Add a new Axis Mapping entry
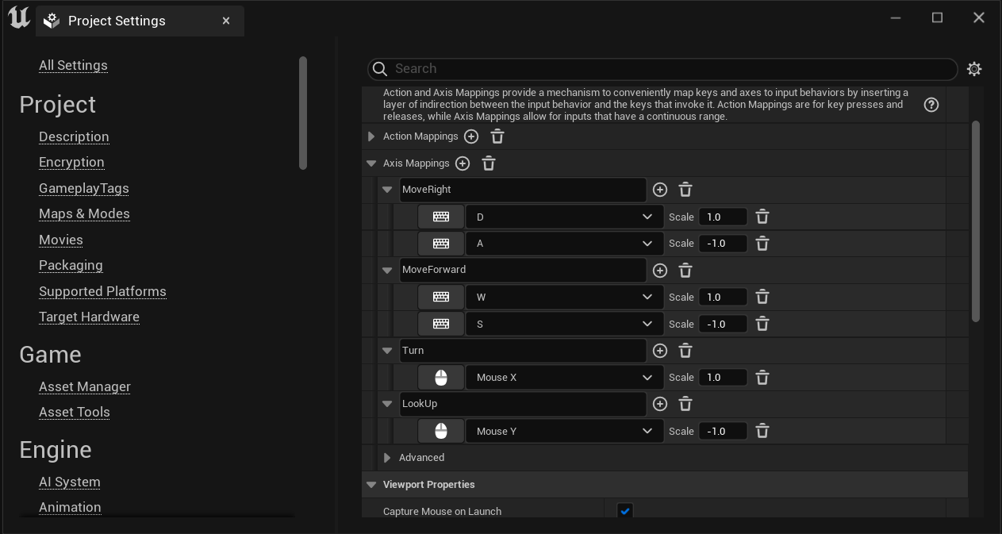 463,163
